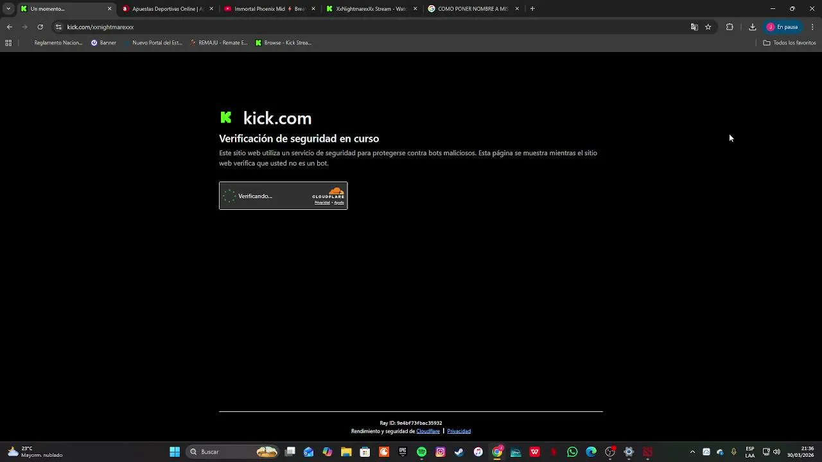Image resolution: width=822 pixels, height=462 pixels.
Task: Click the text 'Verificación de seguridad en curso'
Action: (x=299, y=139)
